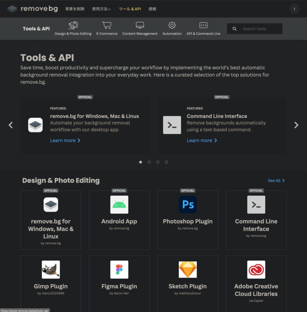Go back with the left carousel arrow
This screenshot has width=307, height=312.
tap(11, 125)
